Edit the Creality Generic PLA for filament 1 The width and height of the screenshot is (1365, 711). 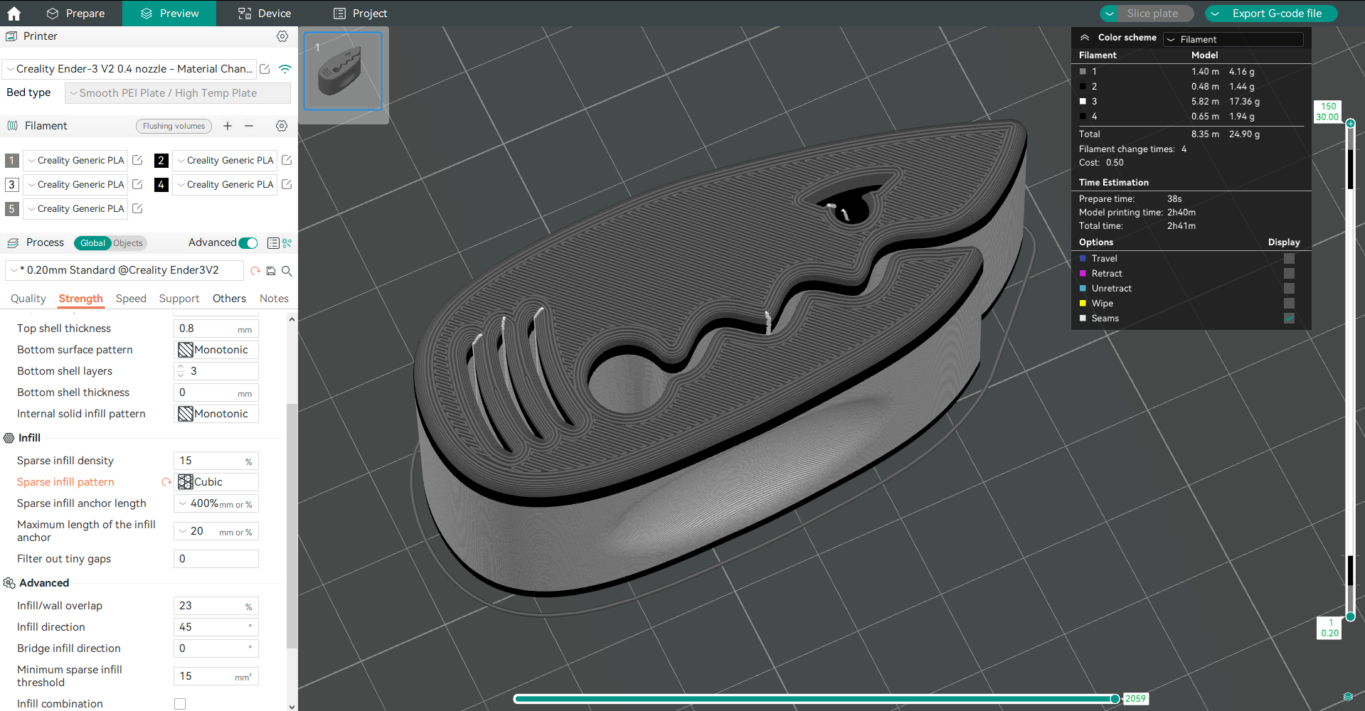[137, 161]
